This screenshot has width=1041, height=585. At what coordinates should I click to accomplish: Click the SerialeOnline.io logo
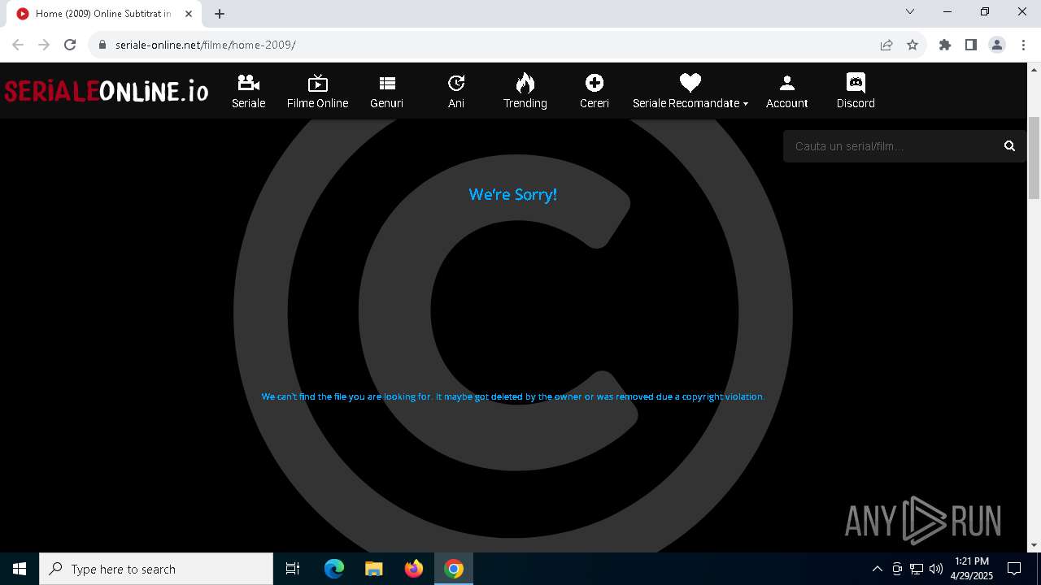coord(106,90)
